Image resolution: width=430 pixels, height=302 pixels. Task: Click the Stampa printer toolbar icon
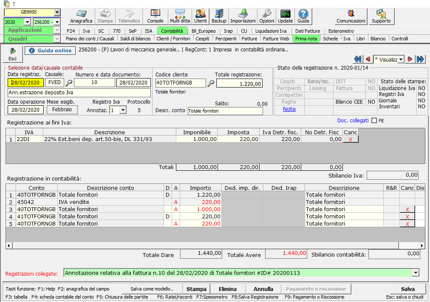[105, 17]
